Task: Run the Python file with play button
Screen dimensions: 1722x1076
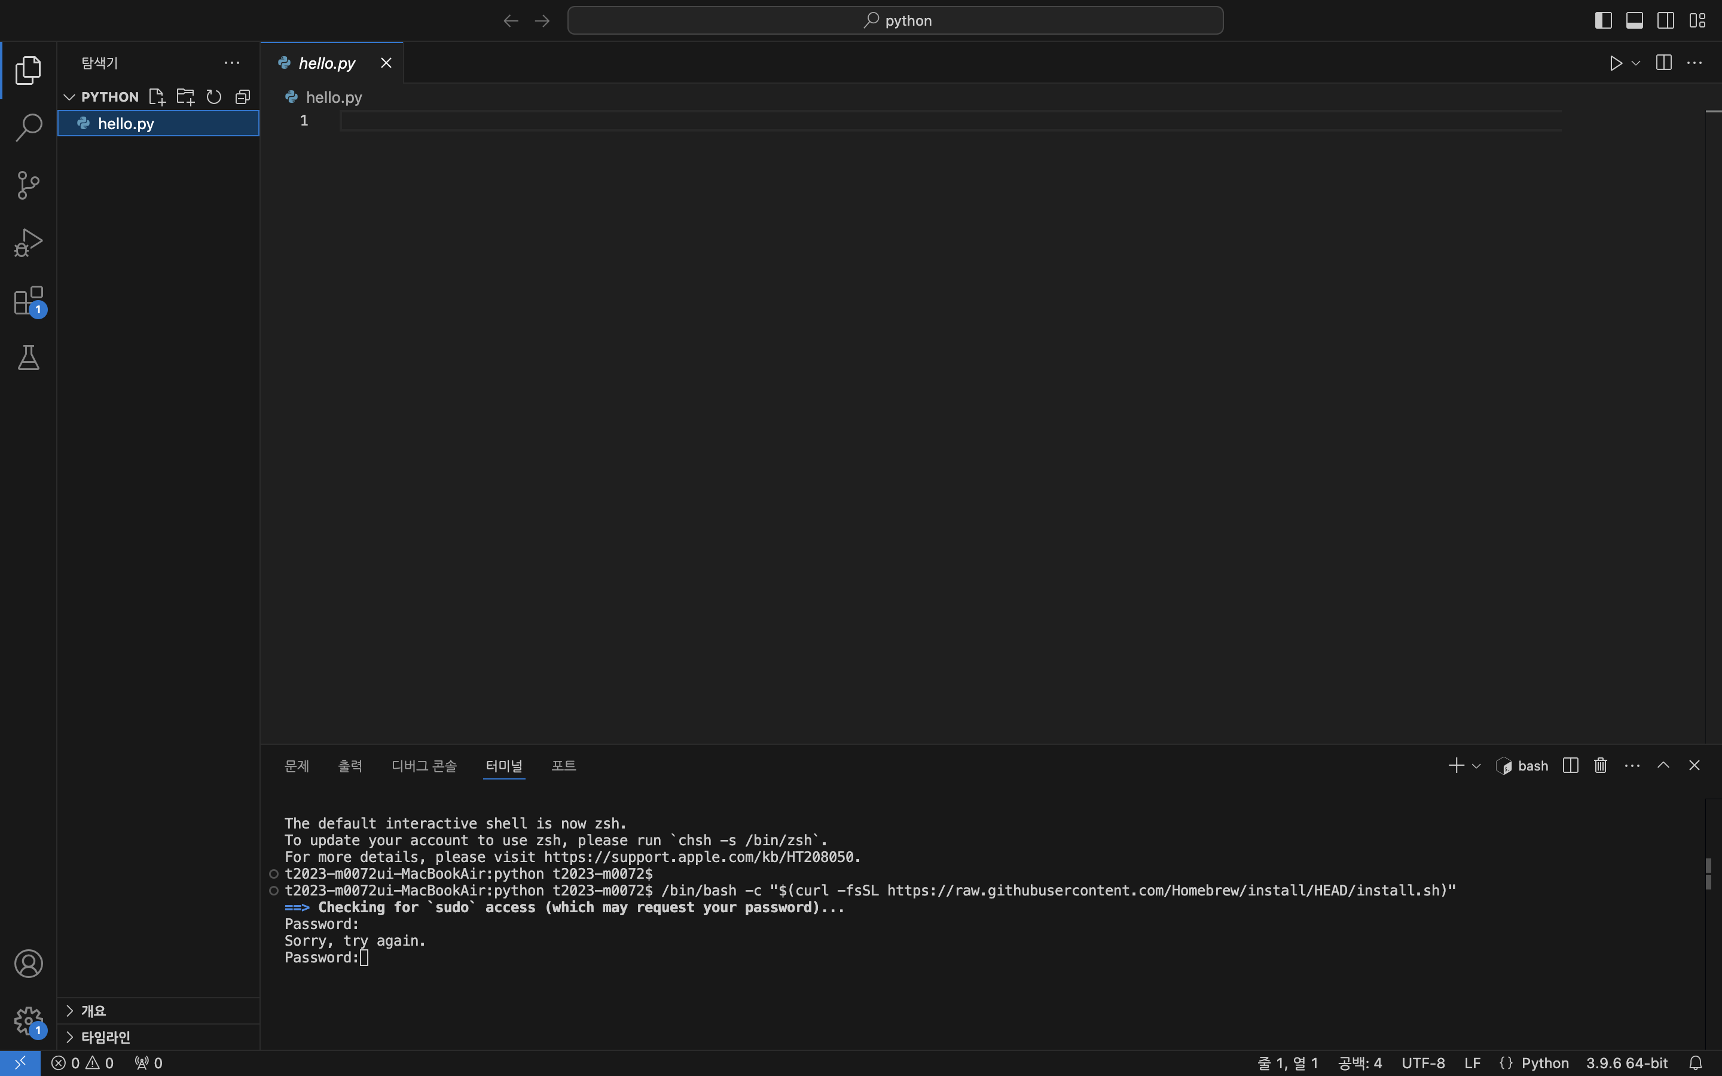Action: (1615, 63)
